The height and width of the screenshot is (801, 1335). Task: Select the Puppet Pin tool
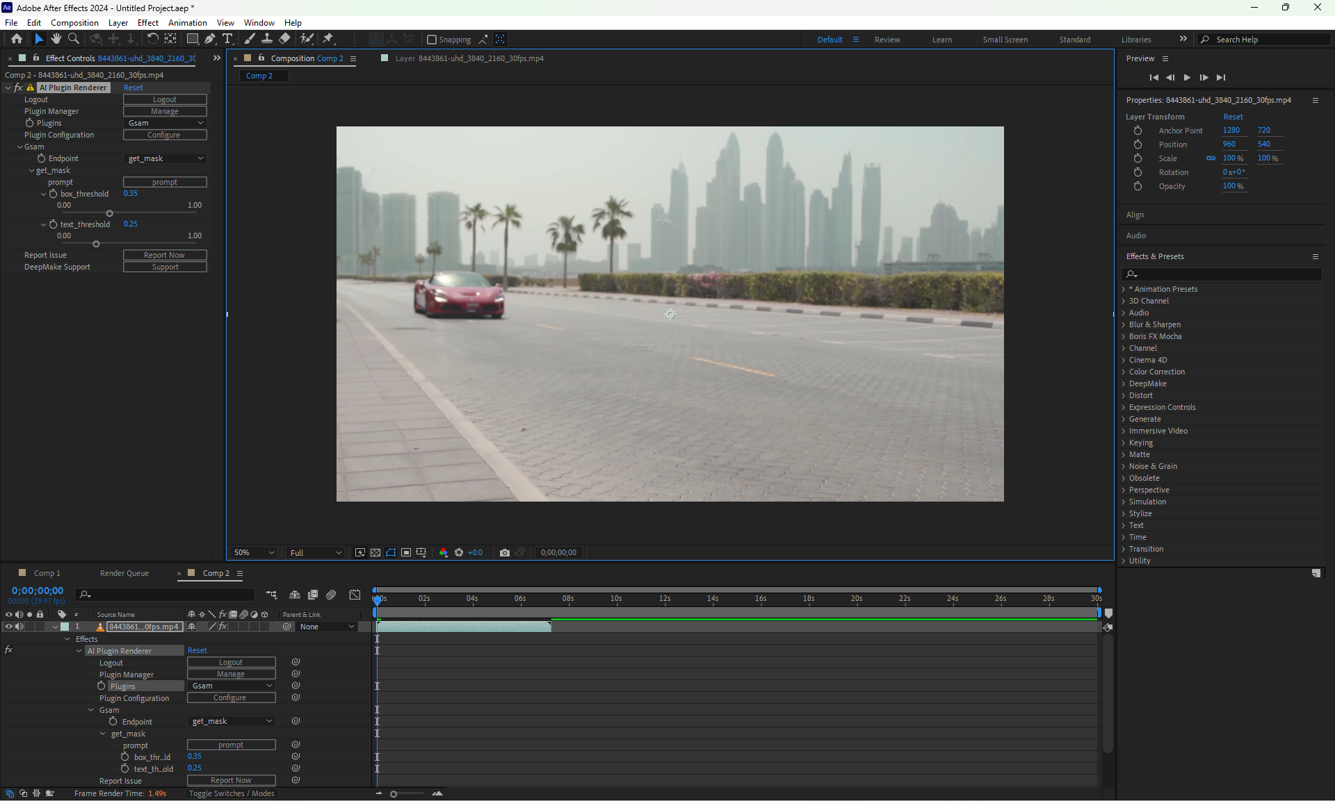coord(328,39)
